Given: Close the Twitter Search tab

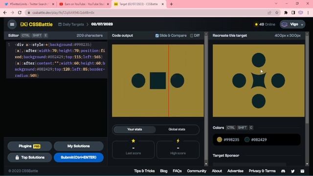Looking at the screenshot, I should (53, 4).
